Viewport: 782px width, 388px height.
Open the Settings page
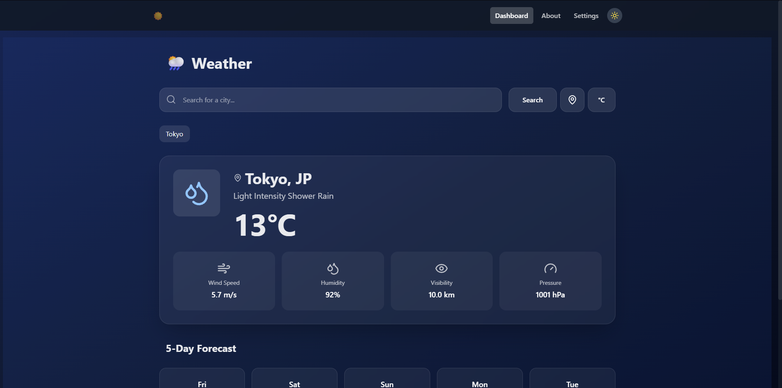point(586,16)
